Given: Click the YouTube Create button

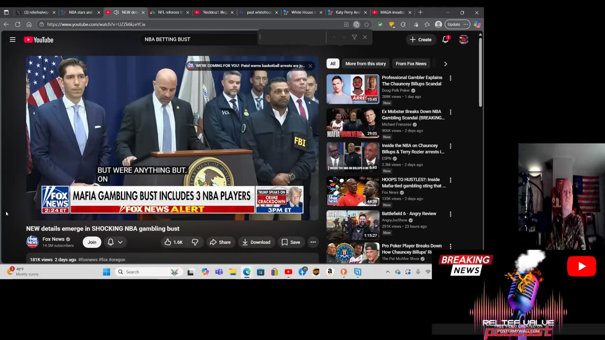Looking at the screenshot, I should 421,40.
